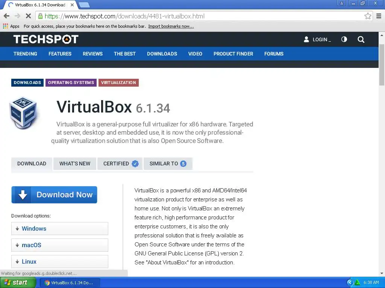Screen dimensions: 385x288
Task: Open Apps shortcut in bookmarks bar
Action: click(11, 26)
